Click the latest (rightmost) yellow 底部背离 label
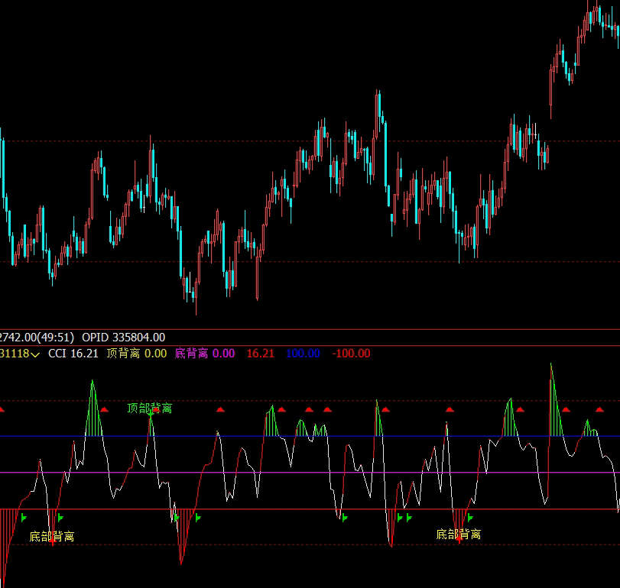 click(x=458, y=535)
